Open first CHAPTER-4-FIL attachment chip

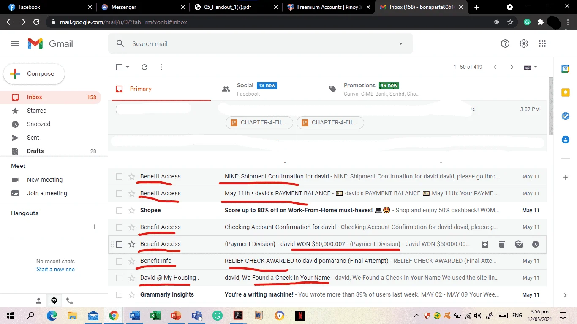tap(259, 123)
